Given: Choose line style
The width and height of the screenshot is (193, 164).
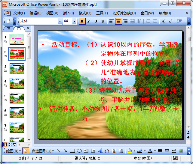Looking at the screenshot, I should coord(160,151).
